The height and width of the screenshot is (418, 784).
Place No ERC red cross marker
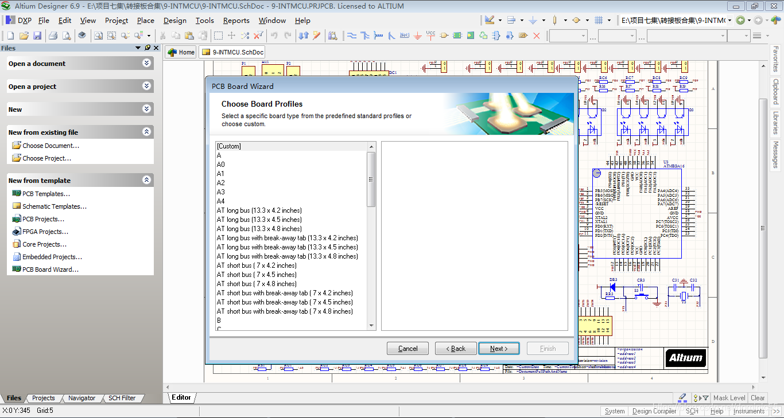537,36
